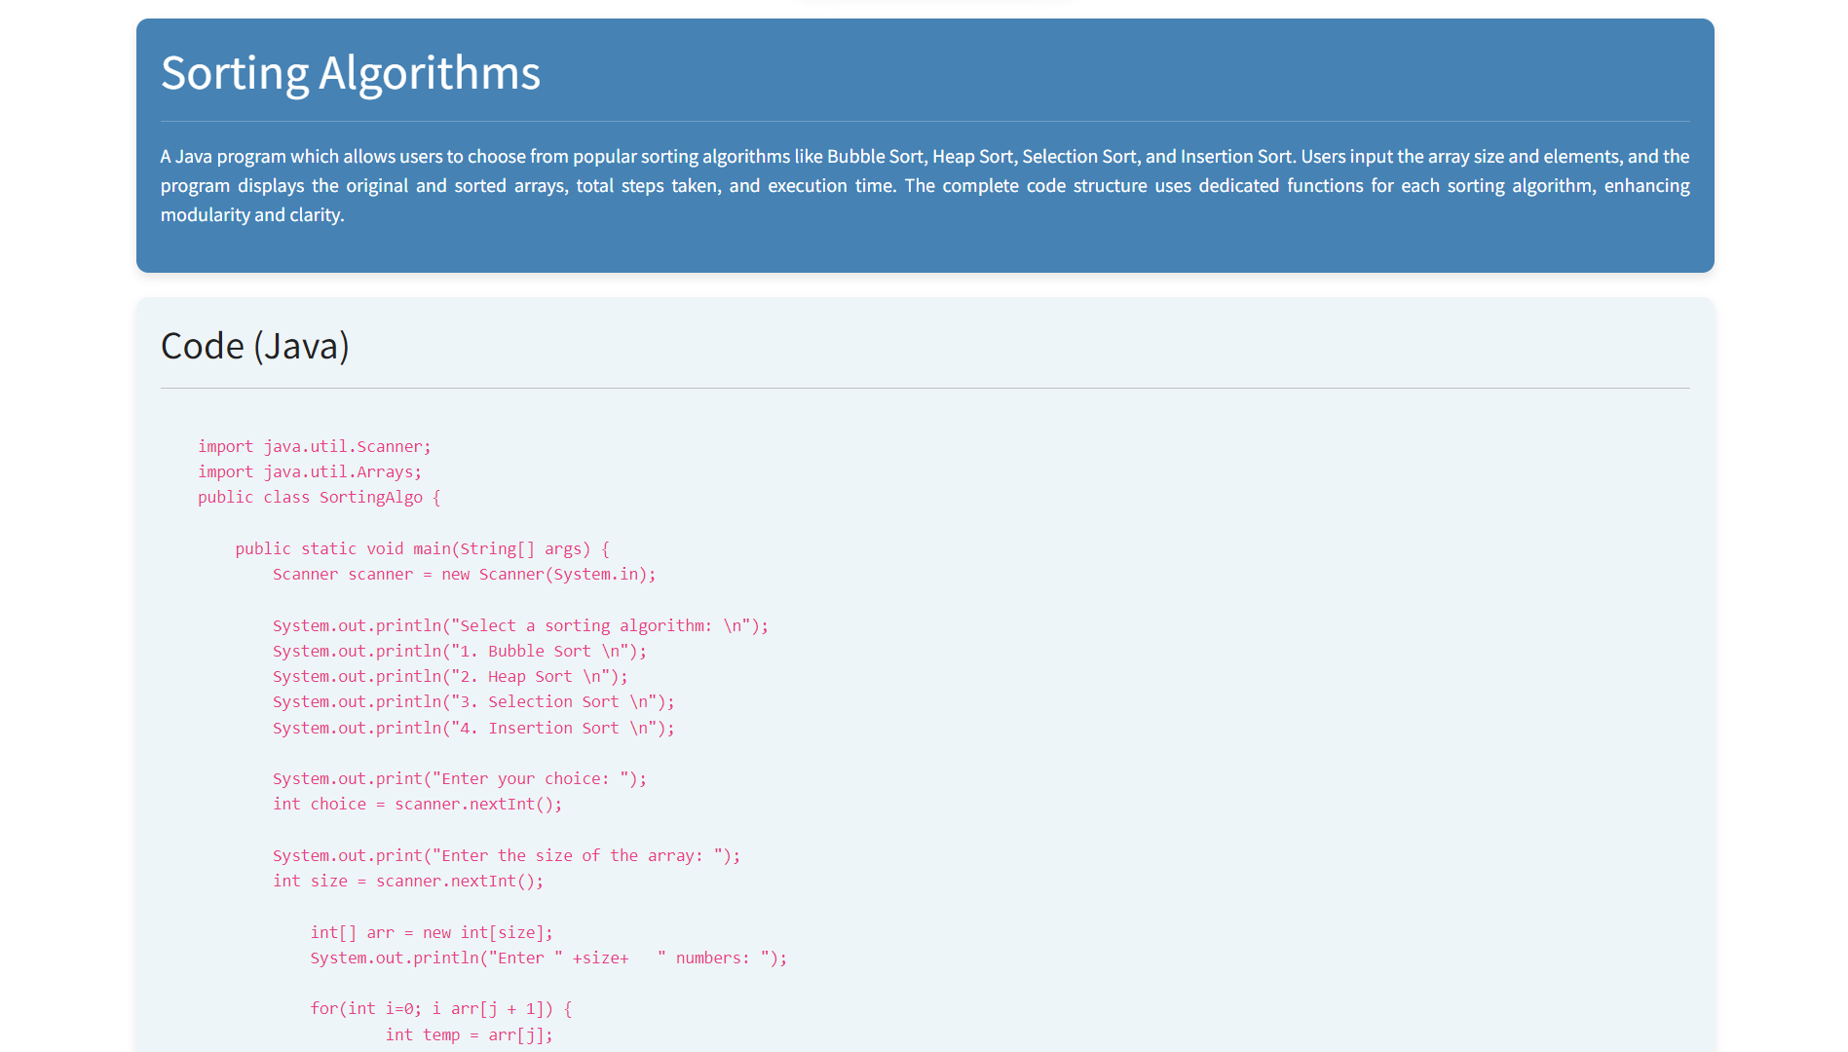Click the line 'public class SortingAlgo {'
The width and height of the screenshot is (1848, 1052).
point(320,497)
